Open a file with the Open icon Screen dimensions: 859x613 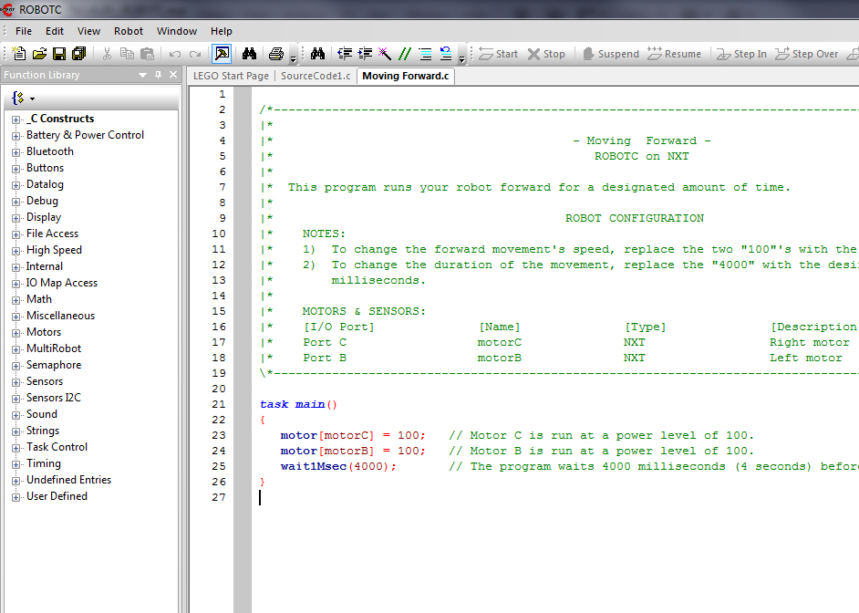[x=39, y=54]
